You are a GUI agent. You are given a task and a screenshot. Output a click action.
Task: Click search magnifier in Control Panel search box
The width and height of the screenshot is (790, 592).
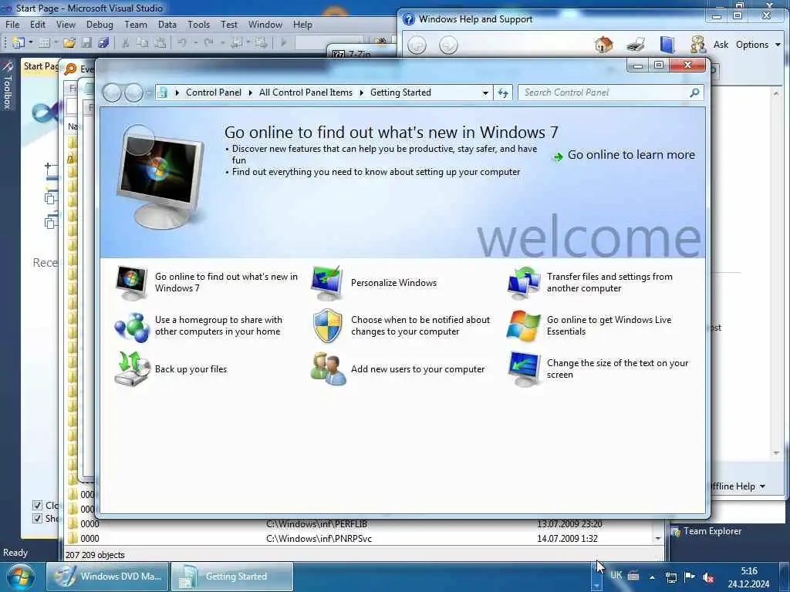coord(694,92)
